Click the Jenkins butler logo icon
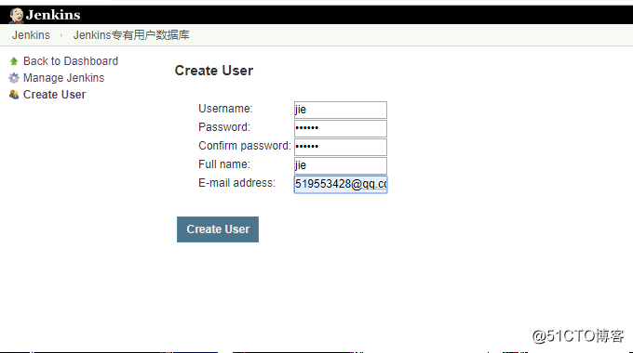Viewport: 633px width, 353px height. click(17, 15)
